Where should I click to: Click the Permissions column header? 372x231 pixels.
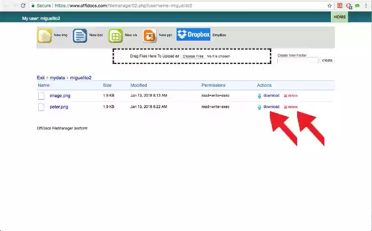[x=213, y=85]
